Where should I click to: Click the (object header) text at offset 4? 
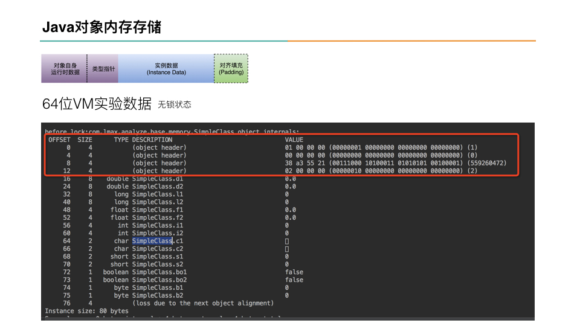click(x=159, y=155)
